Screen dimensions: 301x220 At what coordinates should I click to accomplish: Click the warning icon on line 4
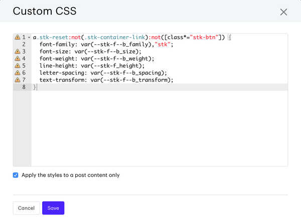point(18,58)
